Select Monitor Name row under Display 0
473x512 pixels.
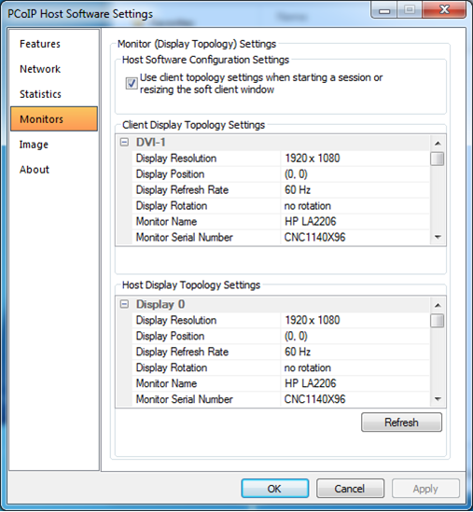tap(281, 383)
